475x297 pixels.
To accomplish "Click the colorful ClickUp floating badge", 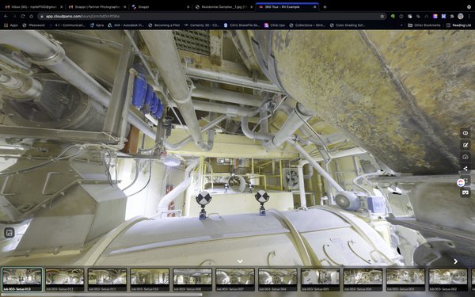I will [x=461, y=182].
